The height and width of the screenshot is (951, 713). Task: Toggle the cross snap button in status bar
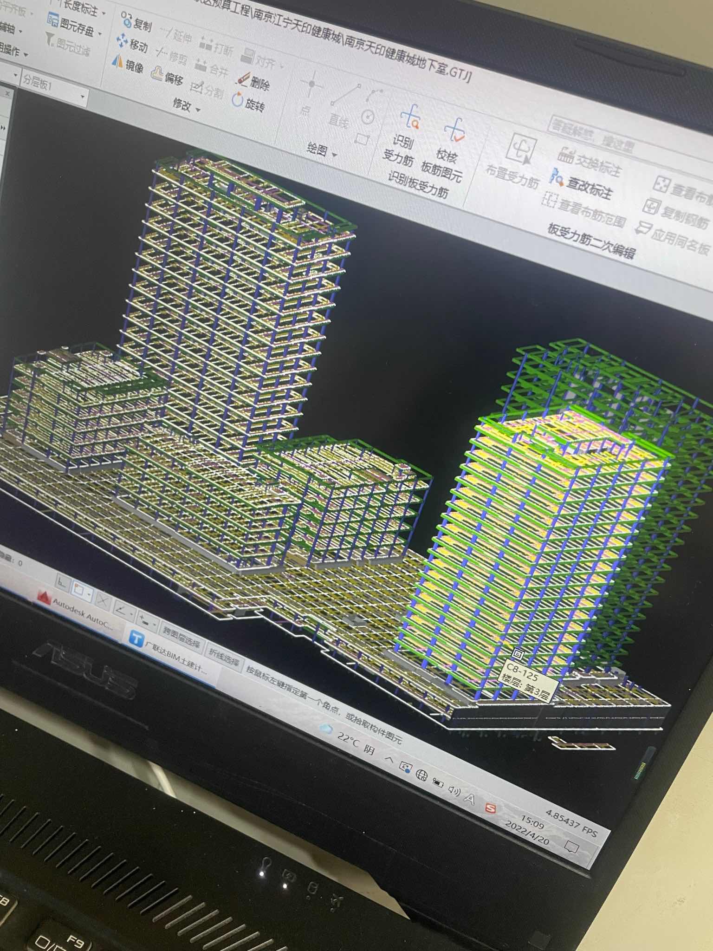(x=102, y=600)
